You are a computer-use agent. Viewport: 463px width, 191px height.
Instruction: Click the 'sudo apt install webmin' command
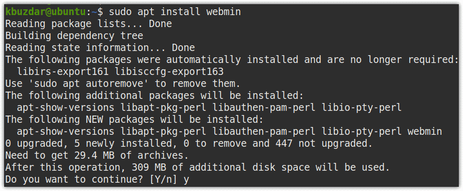point(175,12)
